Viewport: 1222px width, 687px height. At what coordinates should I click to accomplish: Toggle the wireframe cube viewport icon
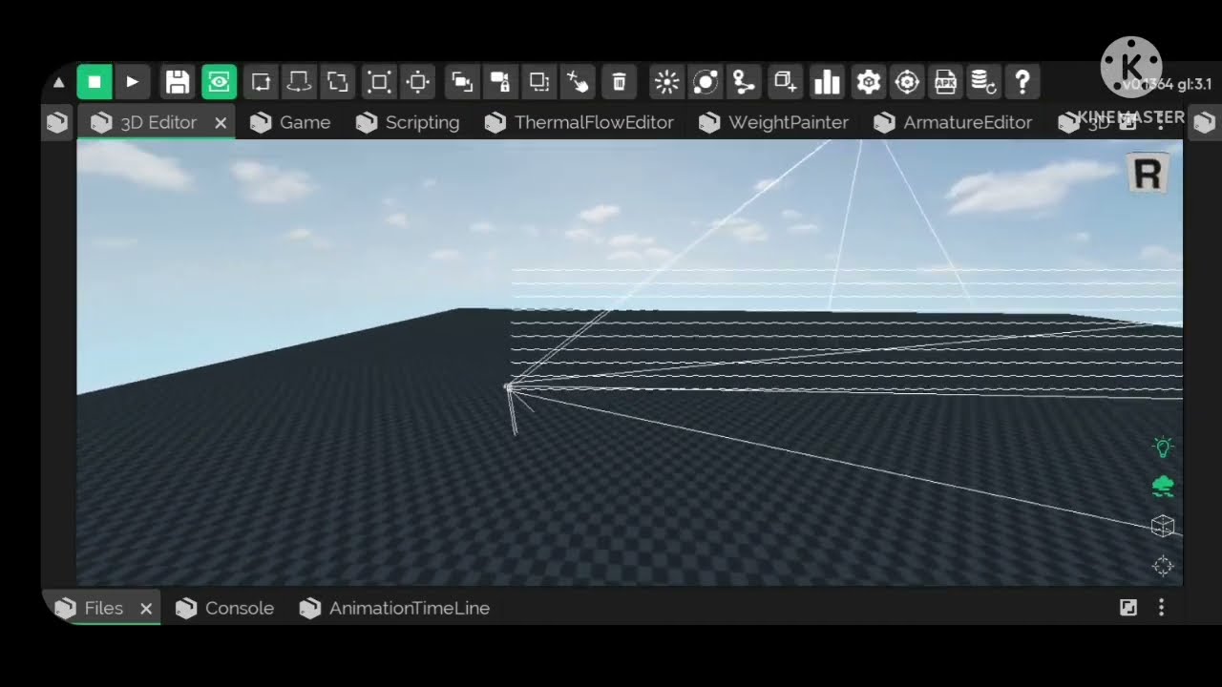tap(1162, 526)
